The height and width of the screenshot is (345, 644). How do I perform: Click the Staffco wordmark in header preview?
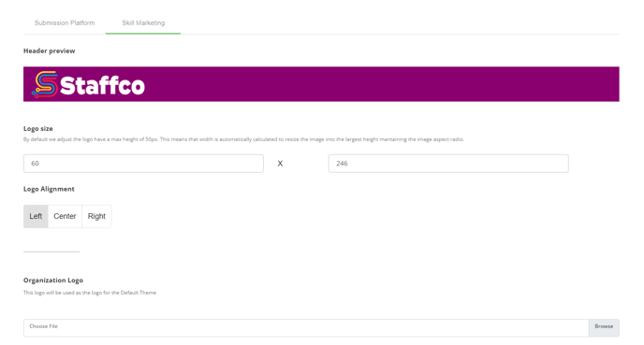point(102,85)
